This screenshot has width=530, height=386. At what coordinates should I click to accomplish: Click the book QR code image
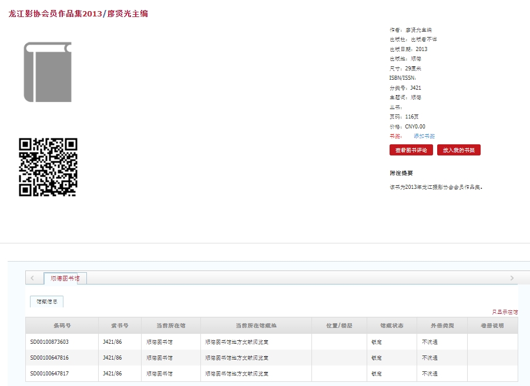(48, 167)
